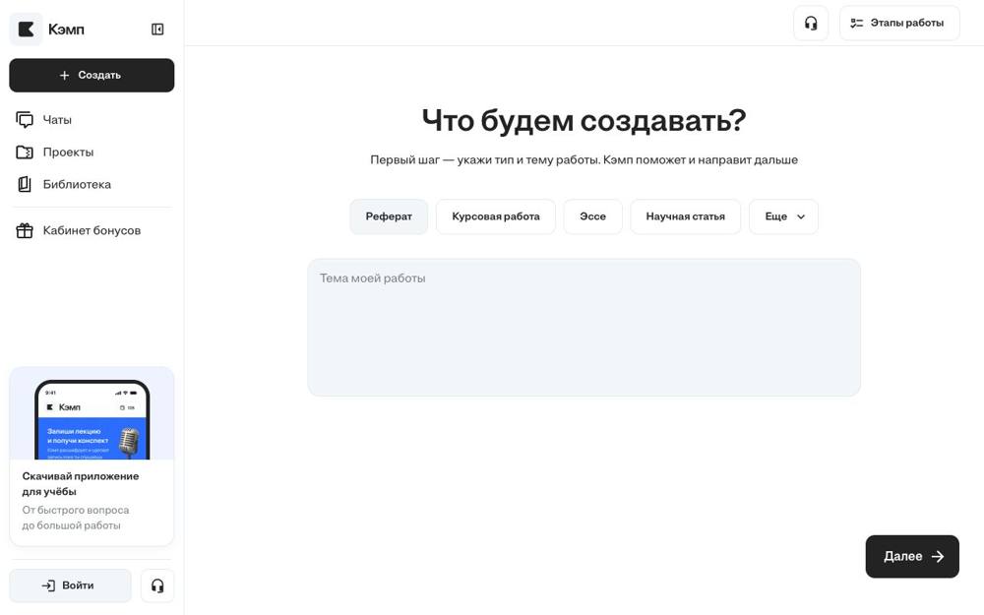Click the text От быстрого вопроса до большой работы
The width and height of the screenshot is (984, 615).
click(76, 518)
